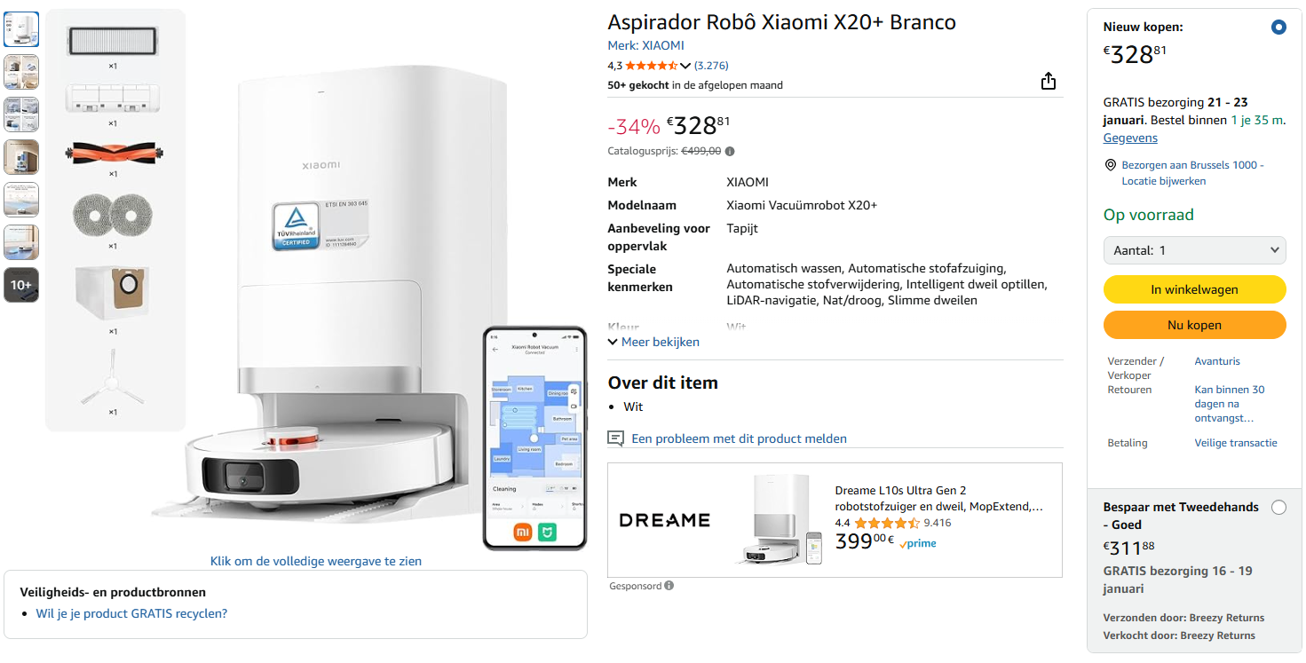This screenshot has height=663, width=1306.
Task: Select the Tweedehands Goed radio option
Action: 1278,508
